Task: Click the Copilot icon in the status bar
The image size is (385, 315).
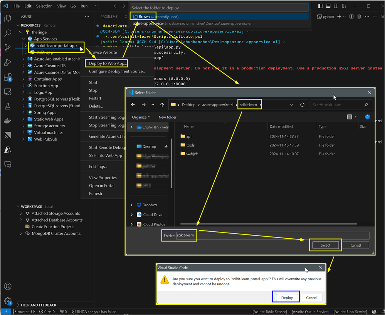Action: (374, 312)
